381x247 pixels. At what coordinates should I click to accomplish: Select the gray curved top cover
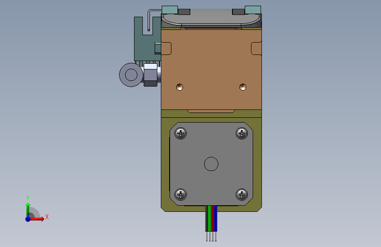click(x=211, y=18)
